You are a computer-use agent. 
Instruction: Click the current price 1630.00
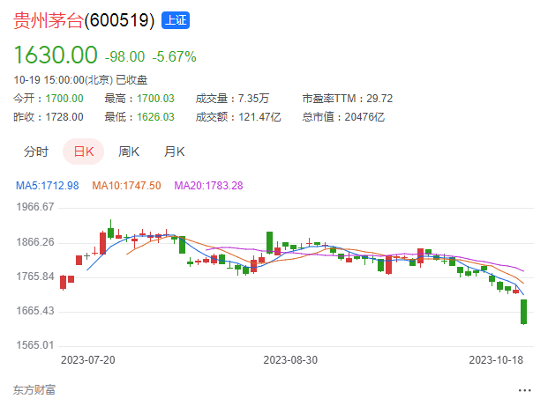coord(56,55)
